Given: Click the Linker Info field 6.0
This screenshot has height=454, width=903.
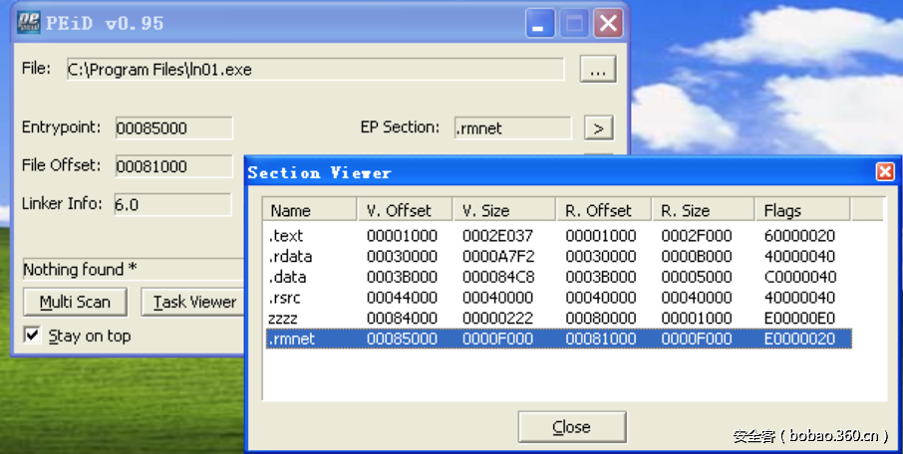Looking at the screenshot, I should click(x=172, y=204).
